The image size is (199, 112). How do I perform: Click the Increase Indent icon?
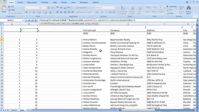72,12
